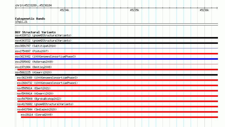Open variant esv2750897 Pinto2007 label
225x127 pixels.
click(x=32, y=51)
